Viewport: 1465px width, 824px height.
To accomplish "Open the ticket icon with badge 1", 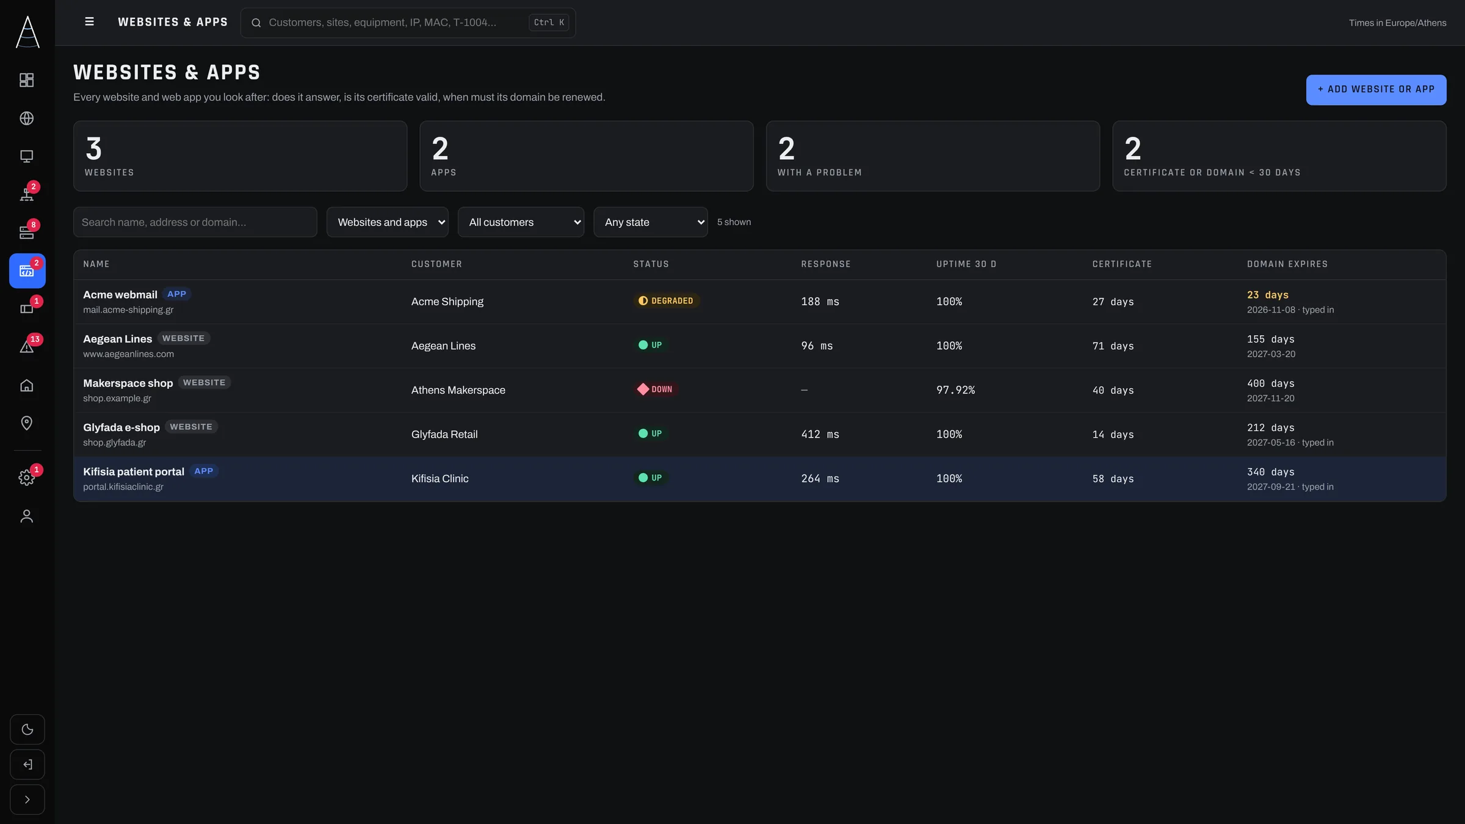I will pos(27,309).
